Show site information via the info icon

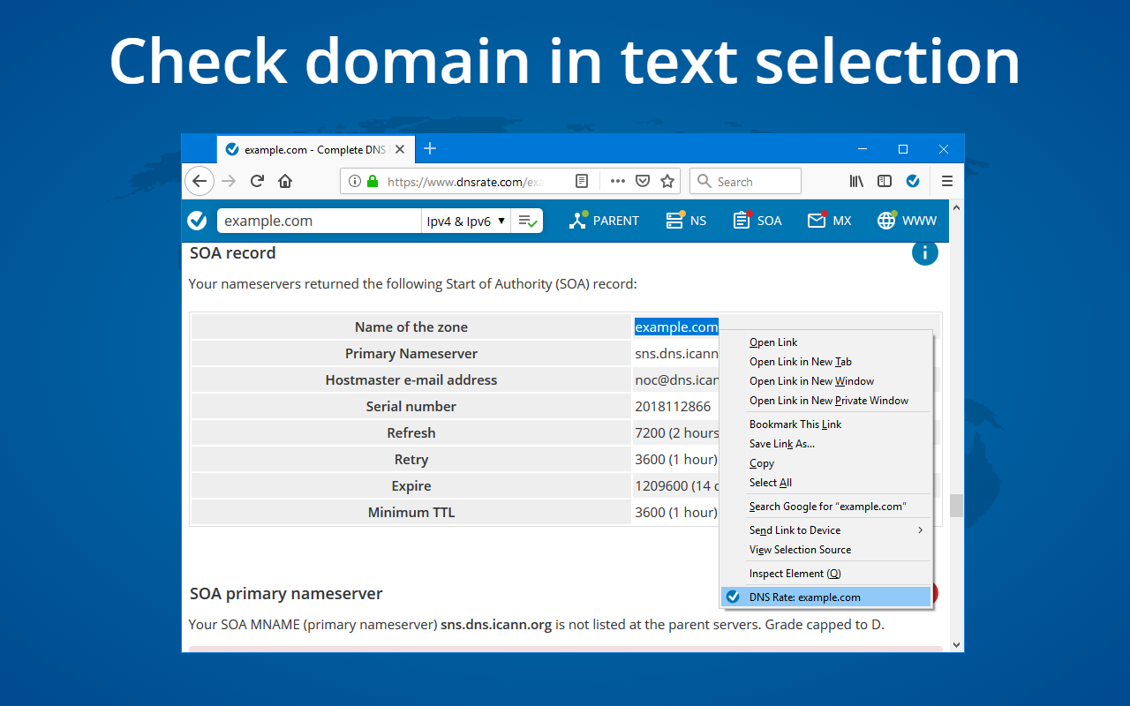point(355,181)
